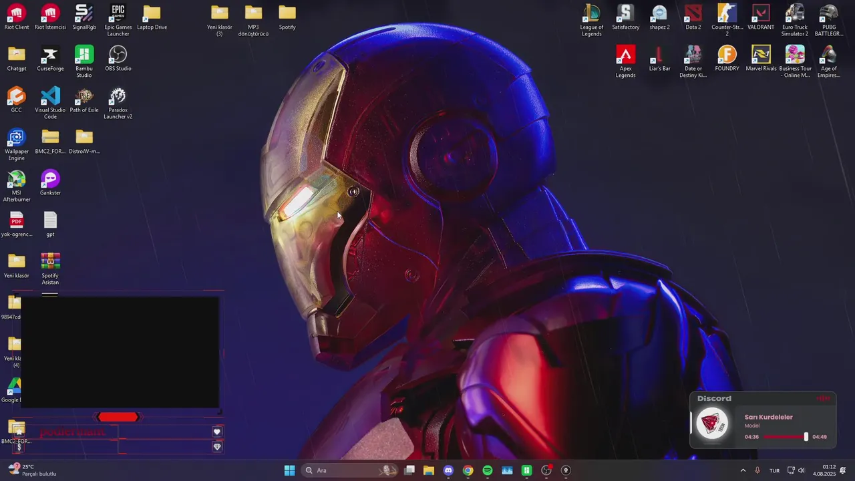Screen dimensions: 855x481
Task: Select the gpt text file
Action: tap(50, 224)
